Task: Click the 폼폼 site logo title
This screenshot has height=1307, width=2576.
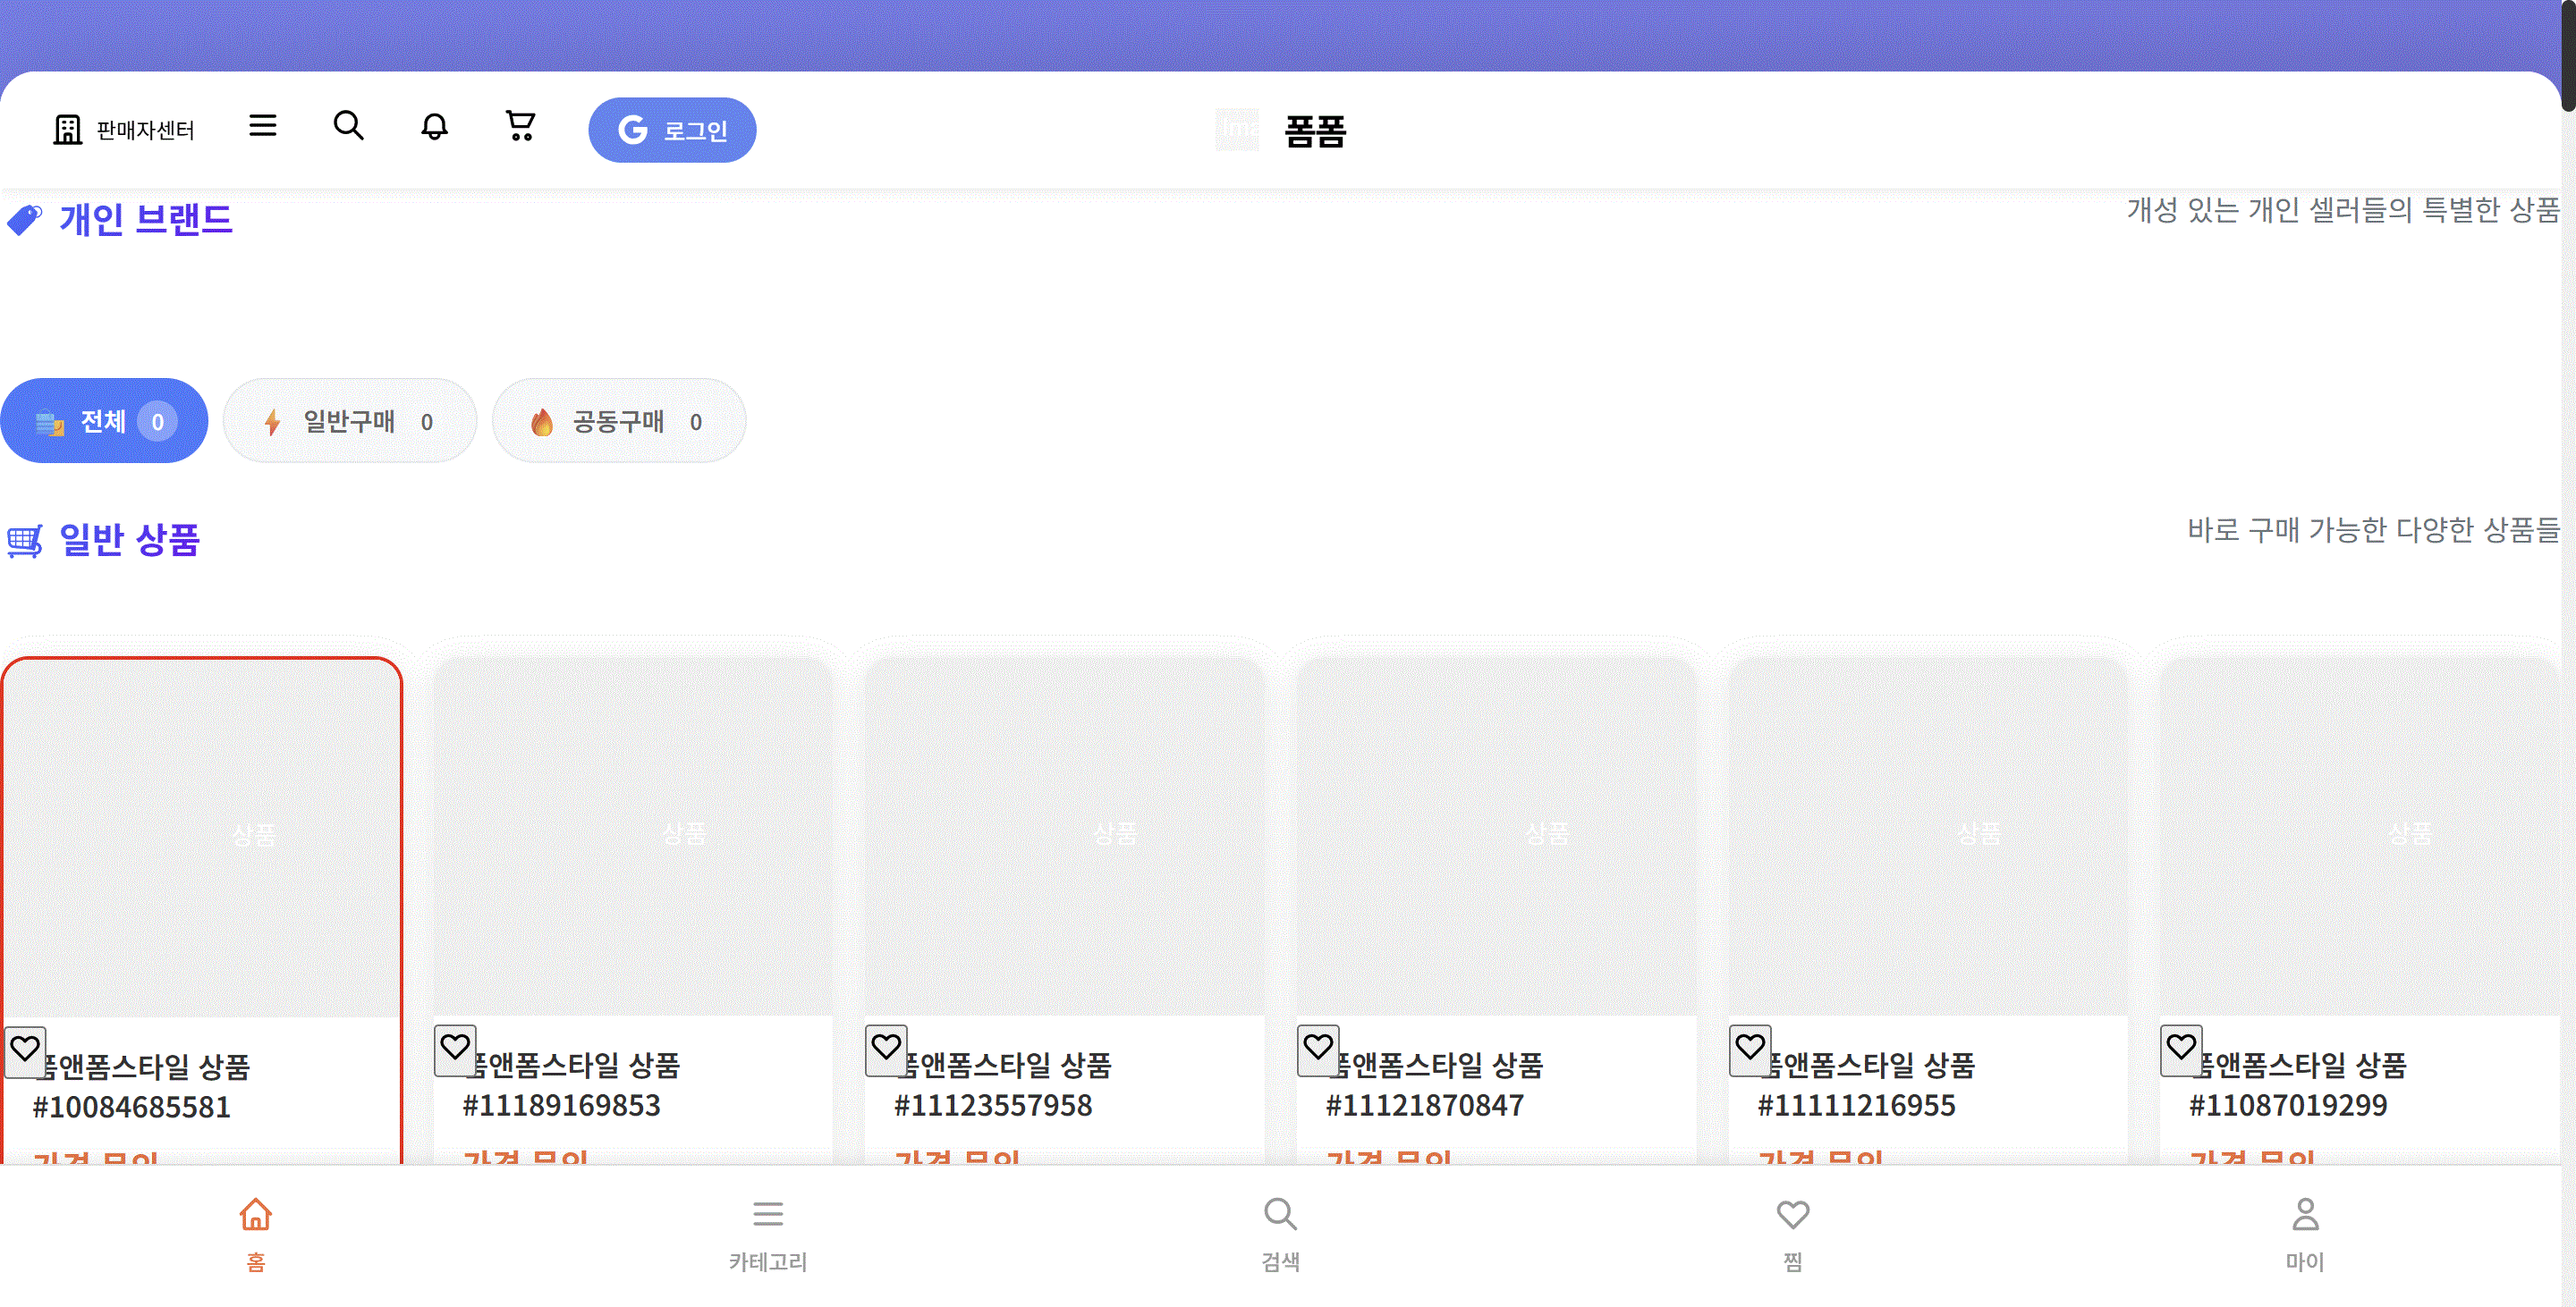Action: (x=1314, y=131)
